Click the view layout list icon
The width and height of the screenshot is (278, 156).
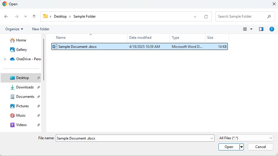245,29
